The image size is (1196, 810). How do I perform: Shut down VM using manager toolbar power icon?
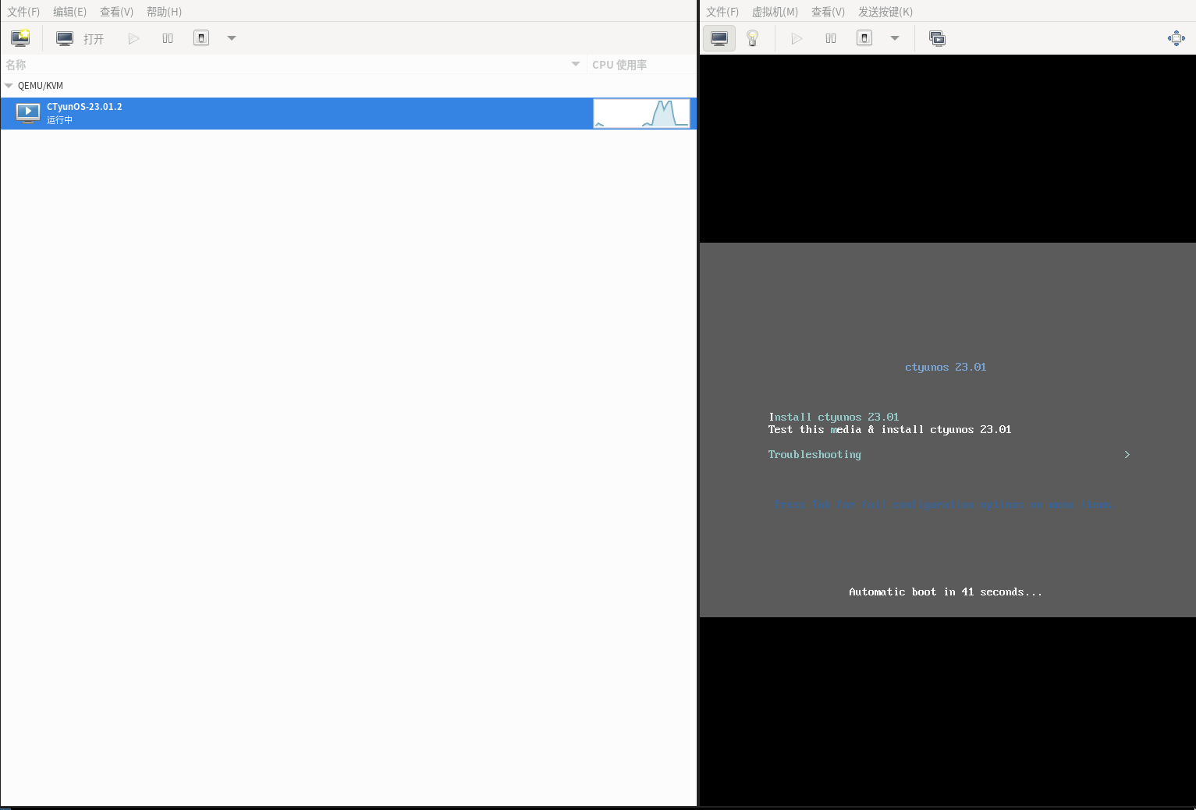click(201, 38)
